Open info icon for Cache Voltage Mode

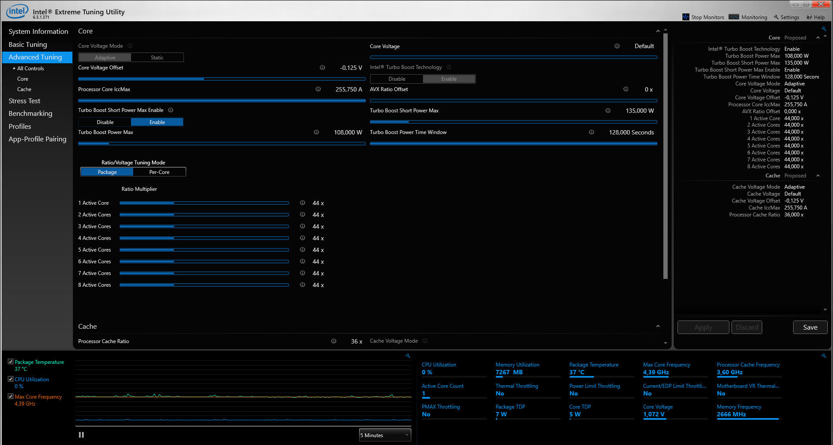pos(425,340)
